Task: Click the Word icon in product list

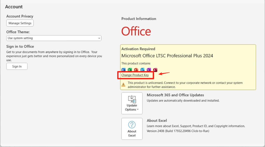Action: [x=123, y=70]
